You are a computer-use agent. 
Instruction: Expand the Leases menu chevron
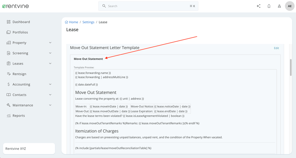tap(50, 64)
